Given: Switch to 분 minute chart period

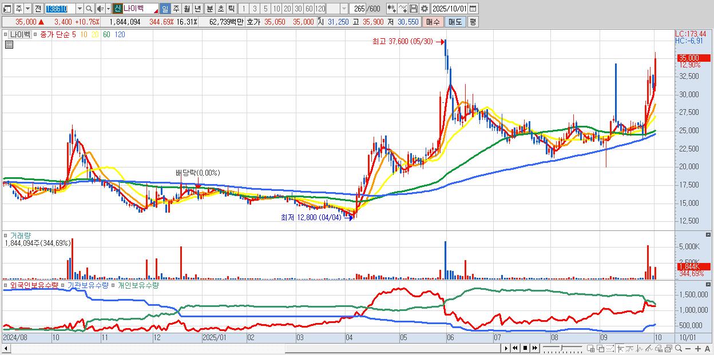Looking at the screenshot, I should (x=210, y=9).
